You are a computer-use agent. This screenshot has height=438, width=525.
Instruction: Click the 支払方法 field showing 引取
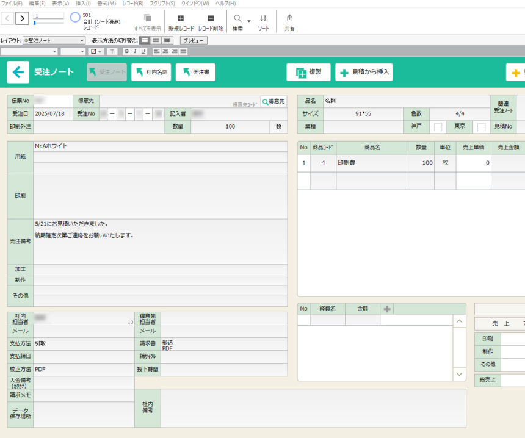(x=84, y=343)
